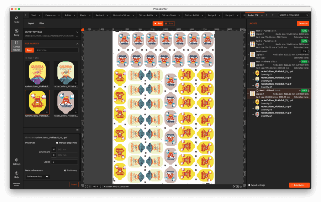The height and width of the screenshot is (202, 321).
Task: Expand Nest 5 - Plastic Side B layout
Action: coord(248,44)
